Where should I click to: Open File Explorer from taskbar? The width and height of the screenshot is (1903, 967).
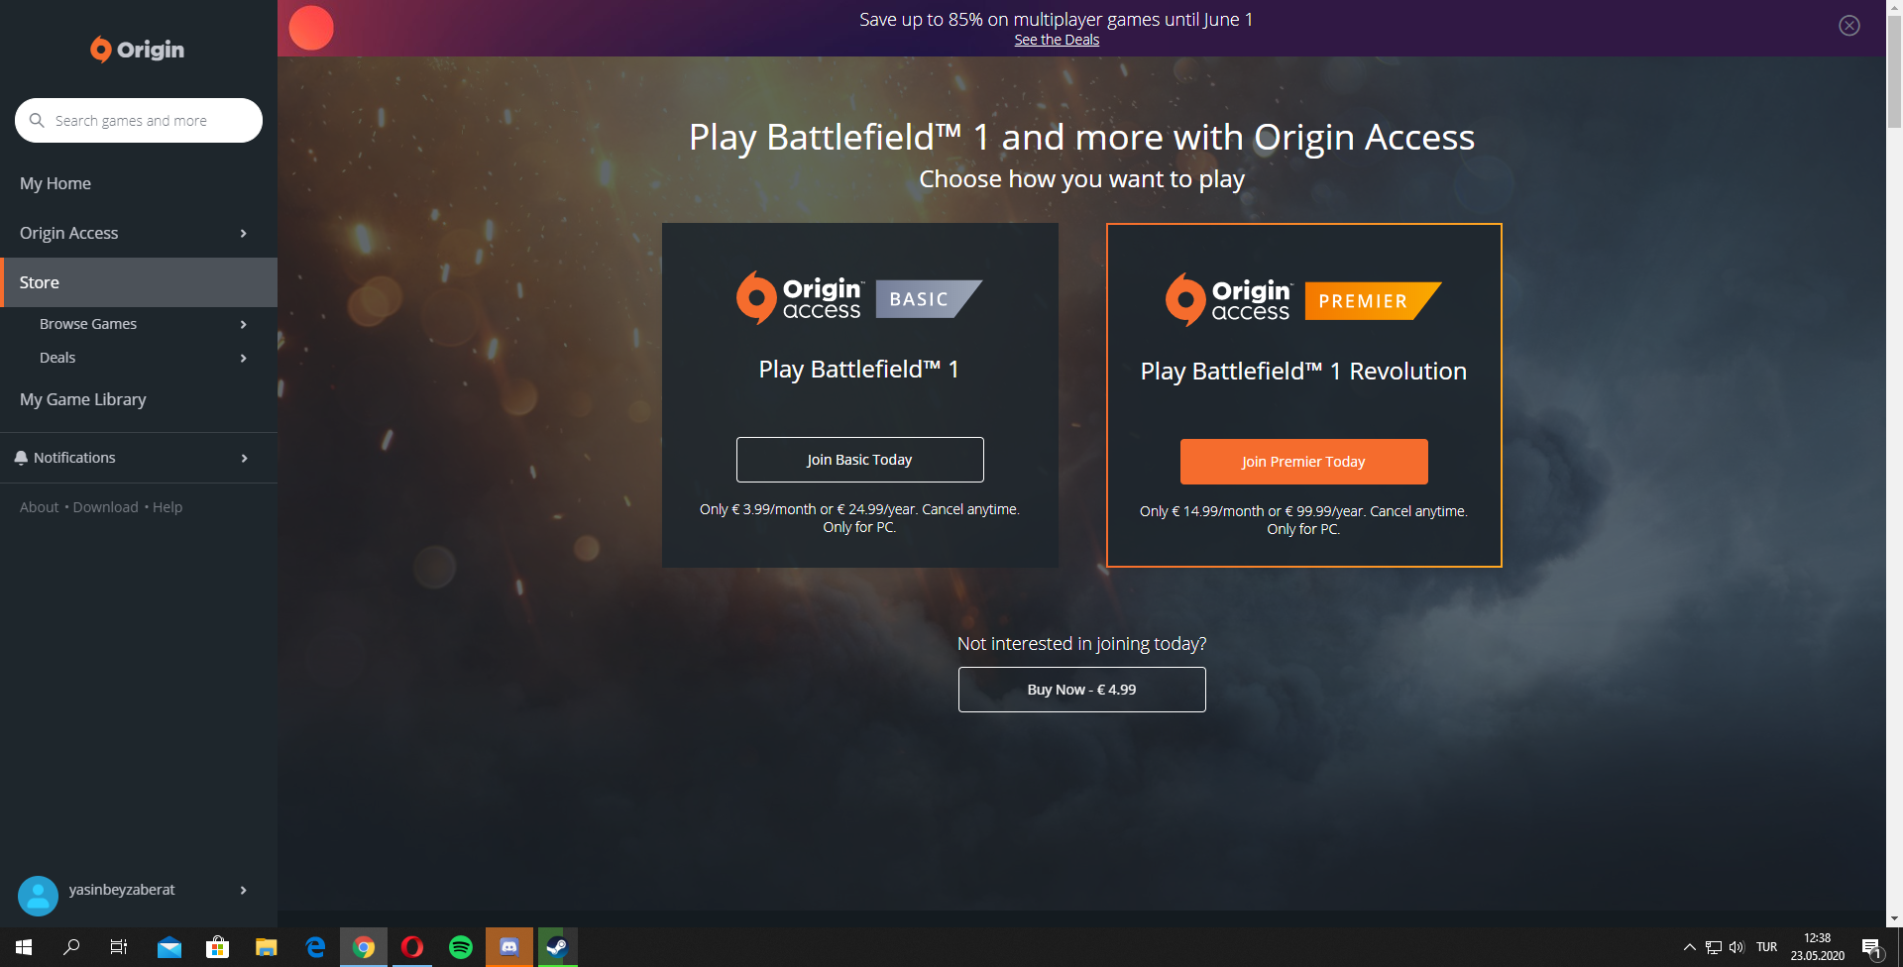coord(267,947)
